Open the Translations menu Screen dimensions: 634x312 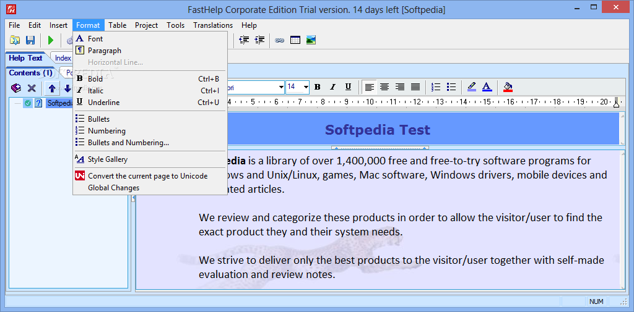pyautogui.click(x=213, y=25)
